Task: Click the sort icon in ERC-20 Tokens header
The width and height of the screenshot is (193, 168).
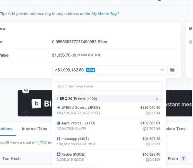Action: tap(157, 99)
